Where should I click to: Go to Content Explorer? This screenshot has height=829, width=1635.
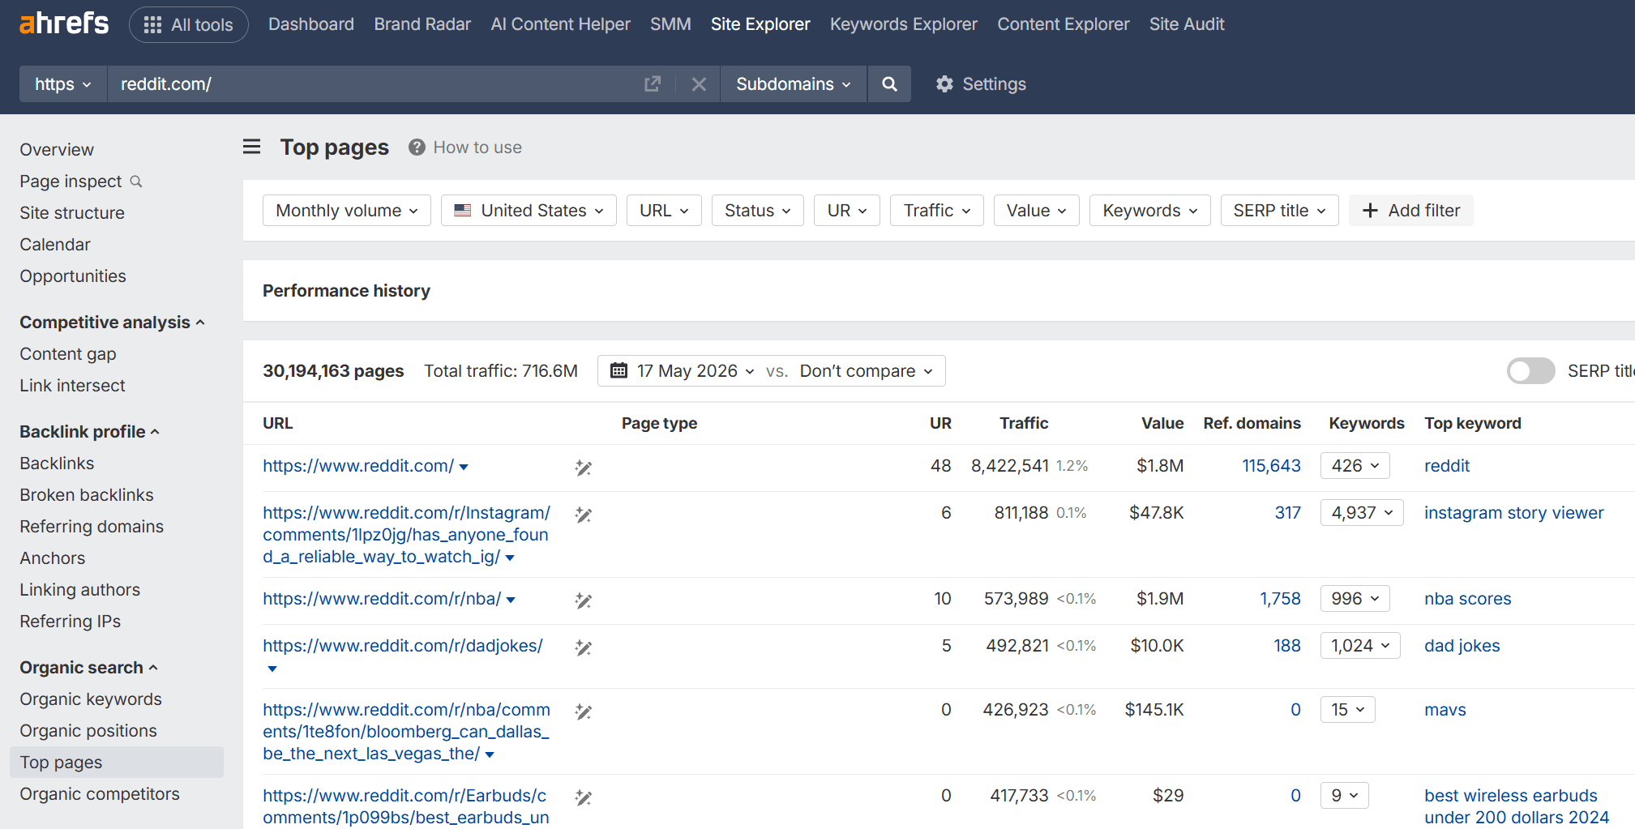(x=1064, y=24)
